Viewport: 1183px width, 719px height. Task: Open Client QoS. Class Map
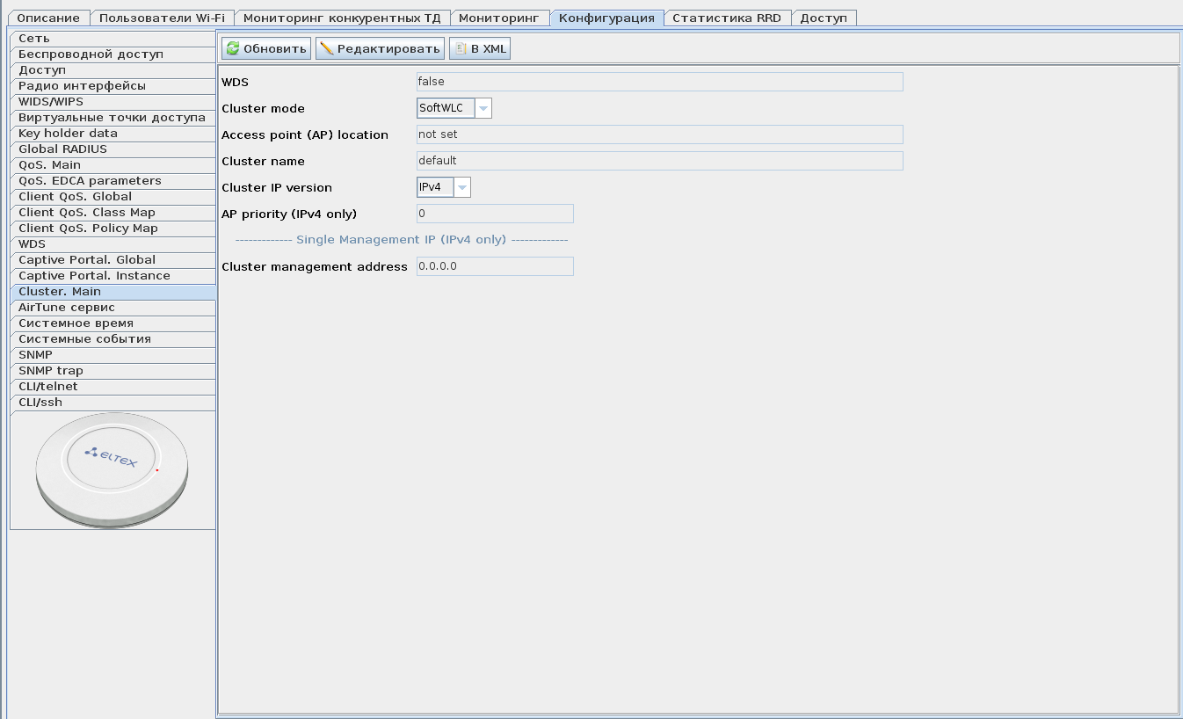(112, 213)
